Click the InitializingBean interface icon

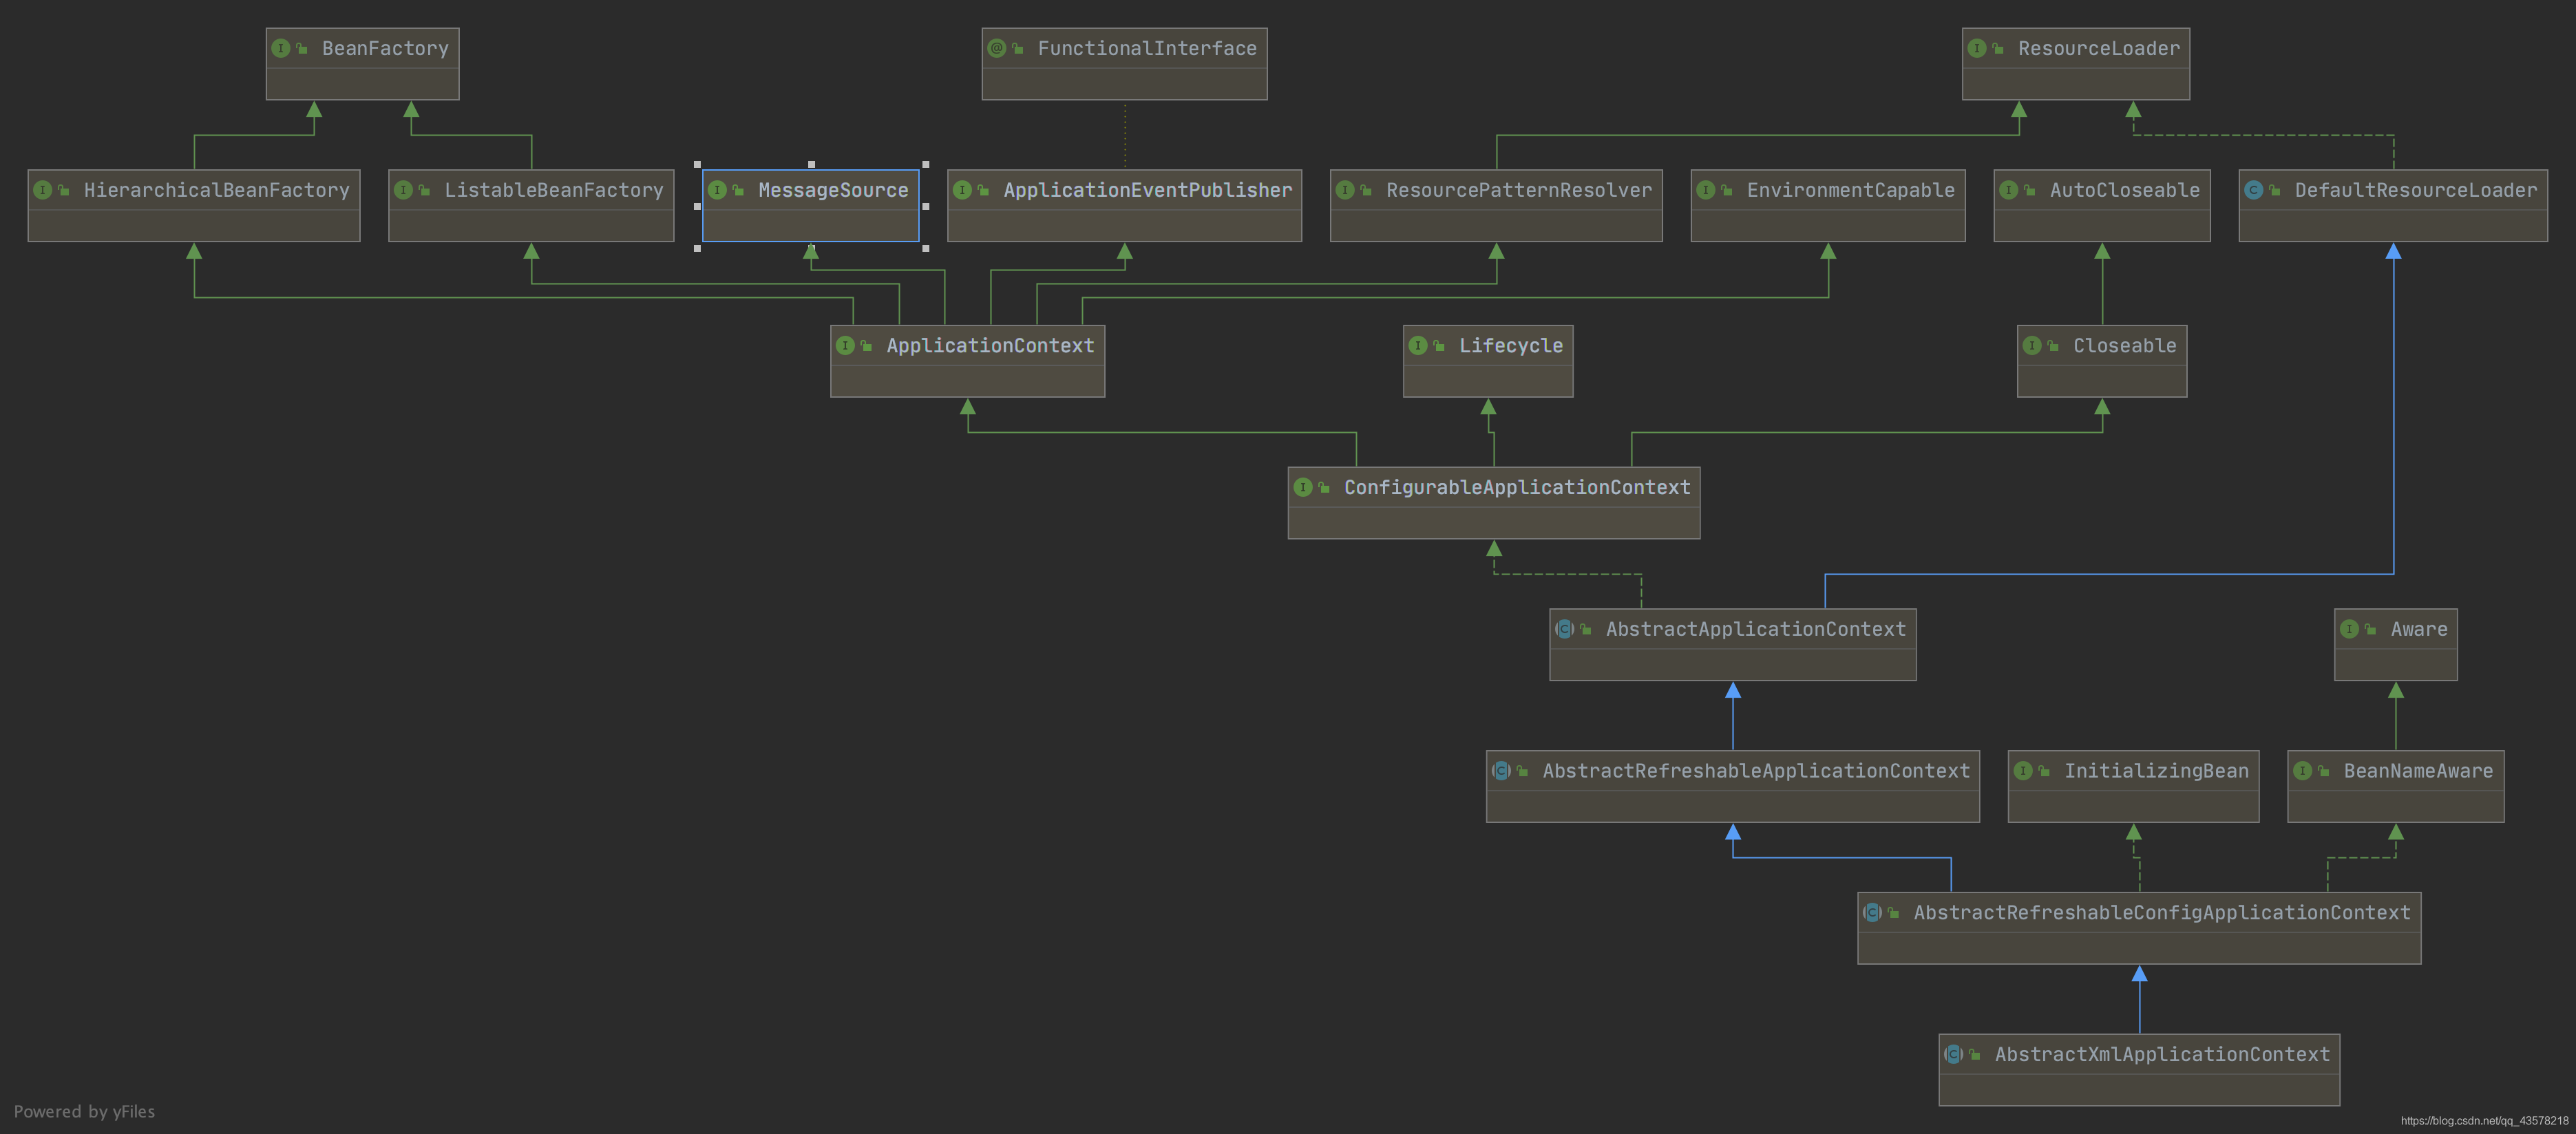click(x=2024, y=771)
